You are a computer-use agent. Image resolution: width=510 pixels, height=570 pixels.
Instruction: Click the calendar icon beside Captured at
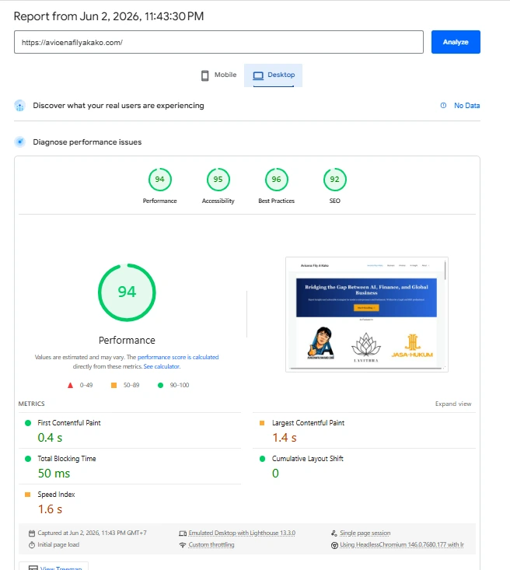tap(32, 533)
